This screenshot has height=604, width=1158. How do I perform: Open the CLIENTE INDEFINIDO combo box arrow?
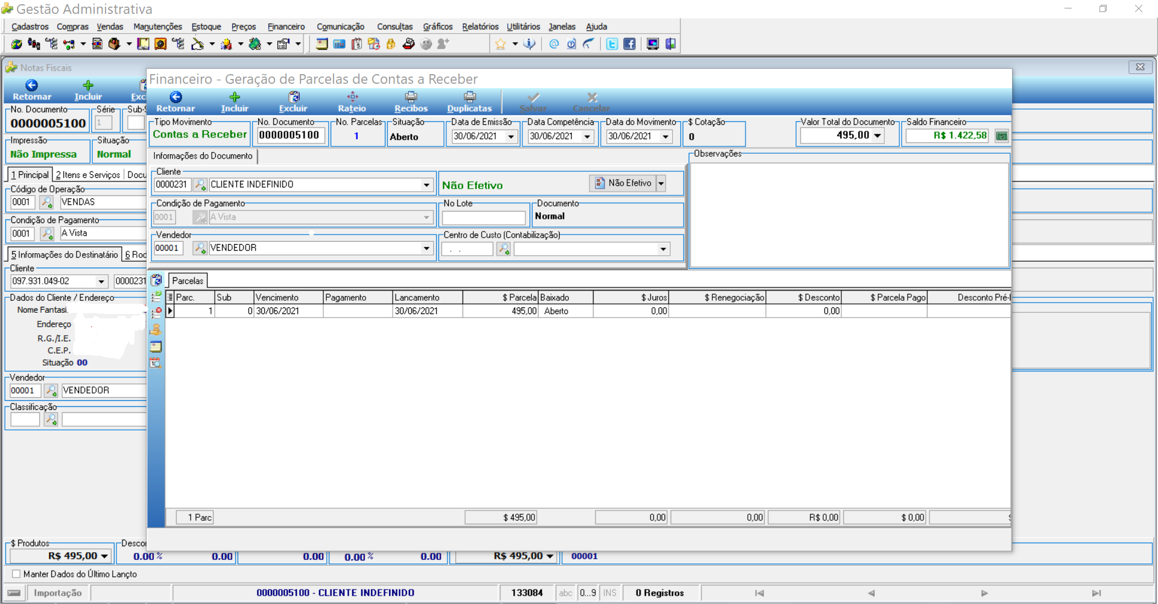point(426,185)
